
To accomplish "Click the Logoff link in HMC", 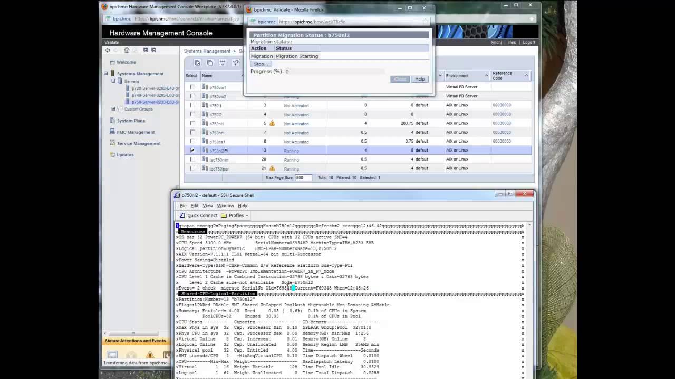I will click(528, 42).
